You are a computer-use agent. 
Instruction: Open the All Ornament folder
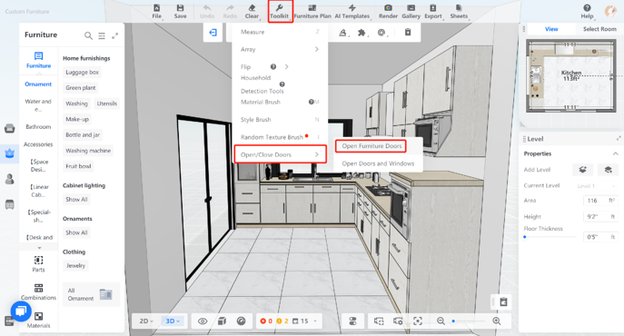pos(91,294)
